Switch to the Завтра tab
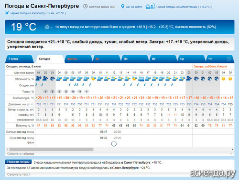The height and width of the screenshot is (180, 239). 72,59
